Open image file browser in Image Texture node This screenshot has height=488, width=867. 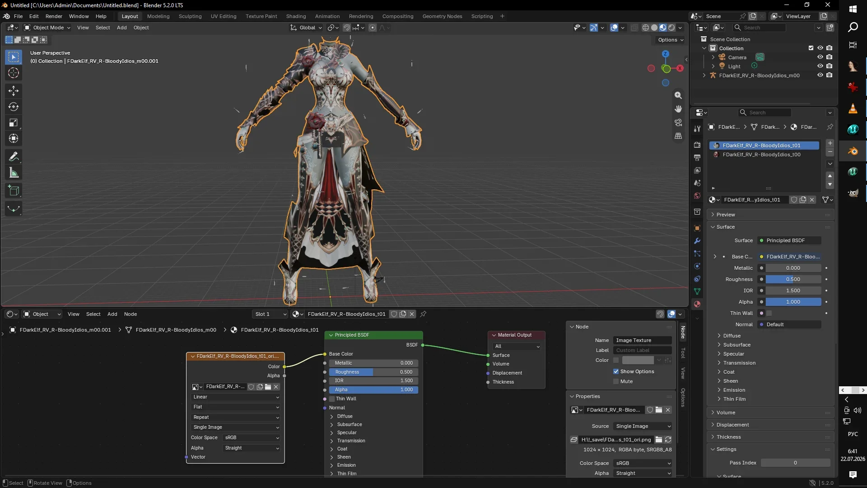point(268,387)
